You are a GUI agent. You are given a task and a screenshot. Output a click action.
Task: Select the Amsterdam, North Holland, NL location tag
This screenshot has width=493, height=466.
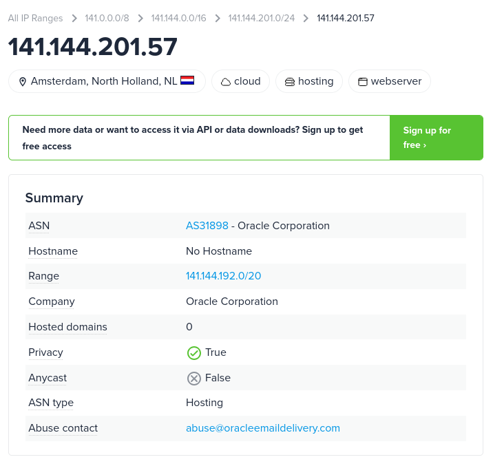click(107, 81)
